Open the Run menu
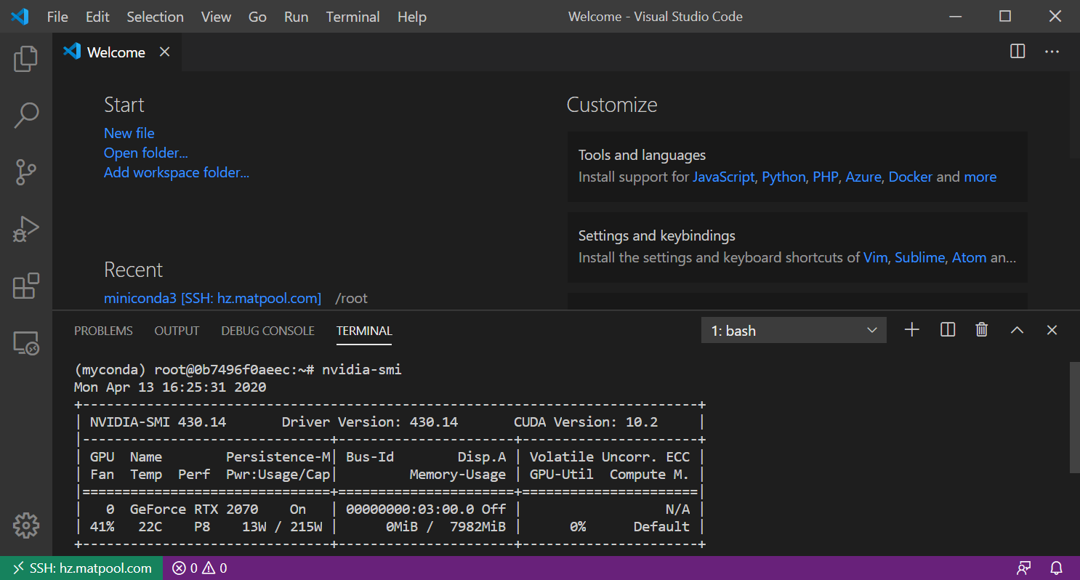Viewport: 1080px width, 580px height. 296,17
